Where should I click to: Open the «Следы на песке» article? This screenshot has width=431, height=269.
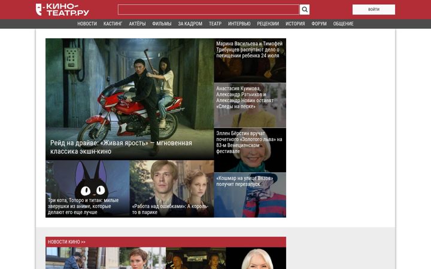pos(250,105)
